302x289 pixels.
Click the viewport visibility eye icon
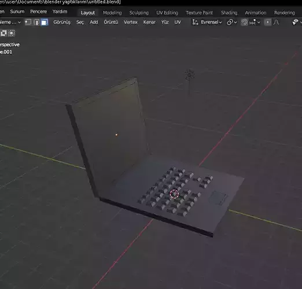295,22
